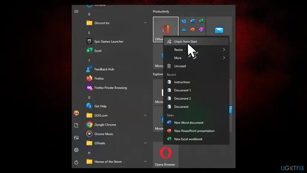This screenshot has height=173, width=307.
Task: Open Outlook icon in Office apps tile
Action: (184, 21)
